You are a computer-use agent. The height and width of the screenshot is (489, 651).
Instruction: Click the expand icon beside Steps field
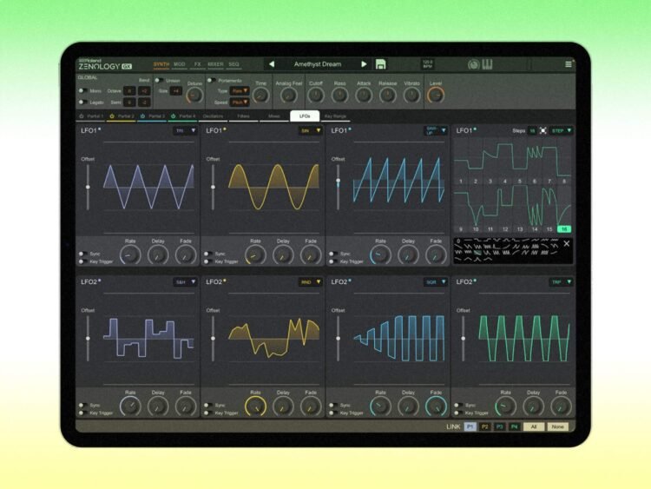543,130
